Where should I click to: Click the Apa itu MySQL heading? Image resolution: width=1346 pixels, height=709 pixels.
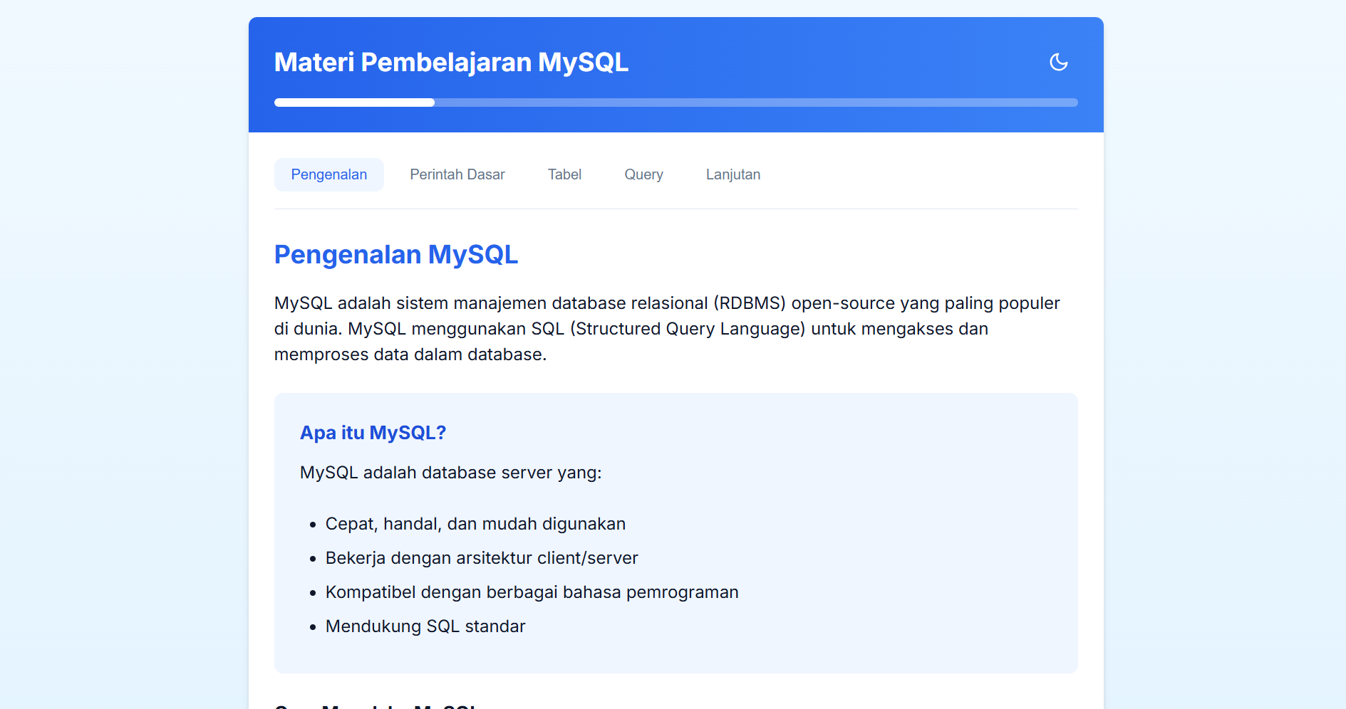[373, 432]
